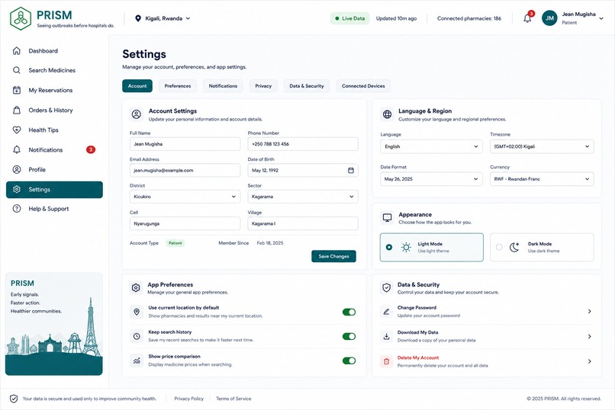615x410 pixels.
Task: Click the Email Address input field
Action: click(185, 171)
